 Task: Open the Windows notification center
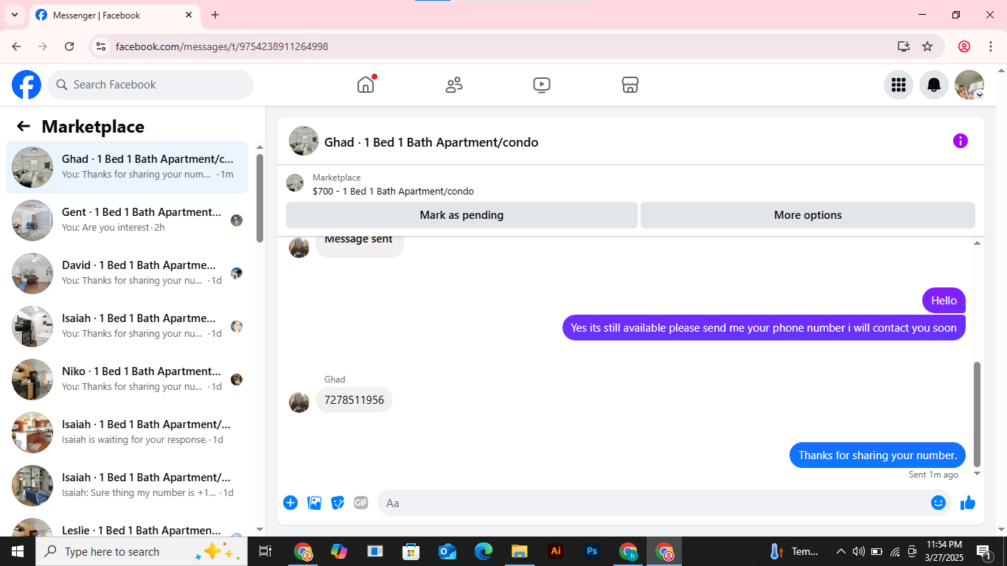[984, 551]
